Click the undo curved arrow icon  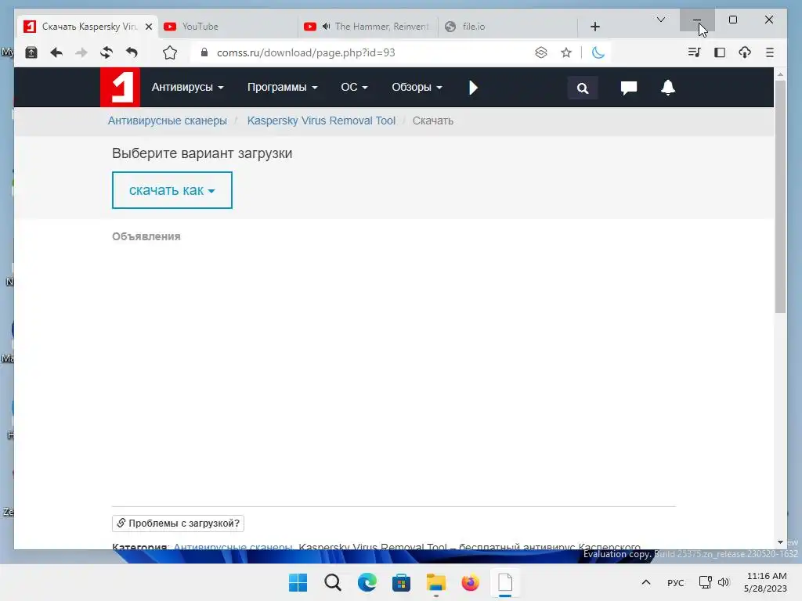(132, 52)
